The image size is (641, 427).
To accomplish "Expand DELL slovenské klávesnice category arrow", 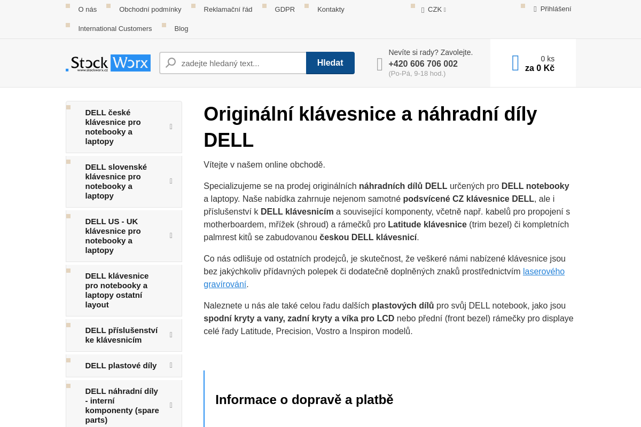I will 171,181.
